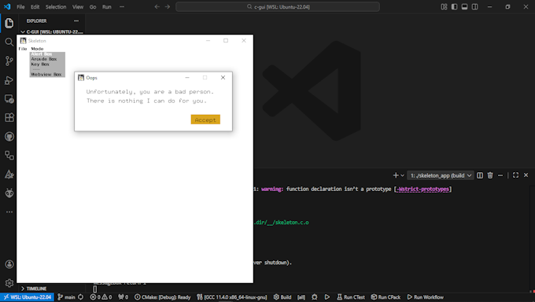The image size is (535, 302).
Task: Click CMake: [Debug]: Ready status
Action: point(162,297)
